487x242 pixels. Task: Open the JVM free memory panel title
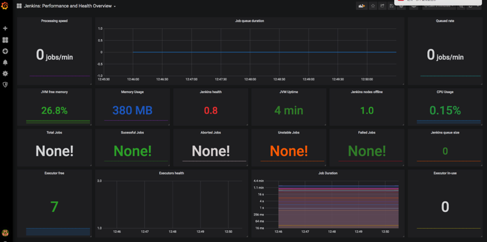(x=54, y=92)
